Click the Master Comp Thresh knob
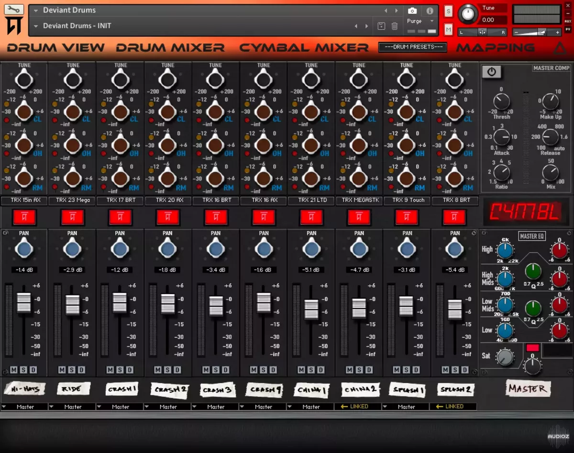This screenshot has height=453, width=574. [501, 101]
